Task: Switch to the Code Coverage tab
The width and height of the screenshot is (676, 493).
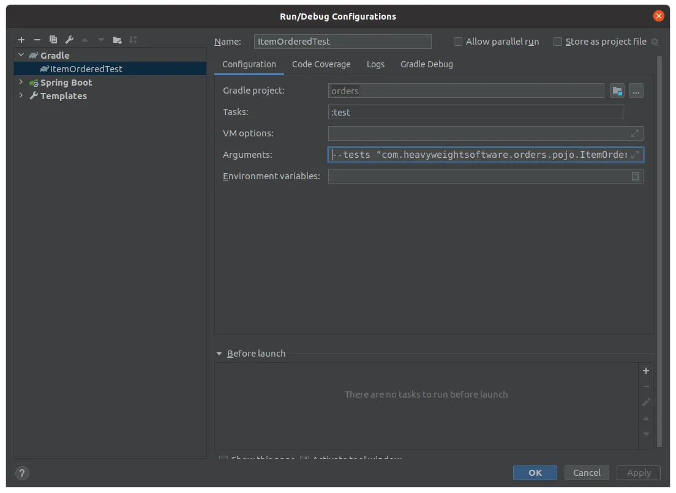Action: (321, 64)
